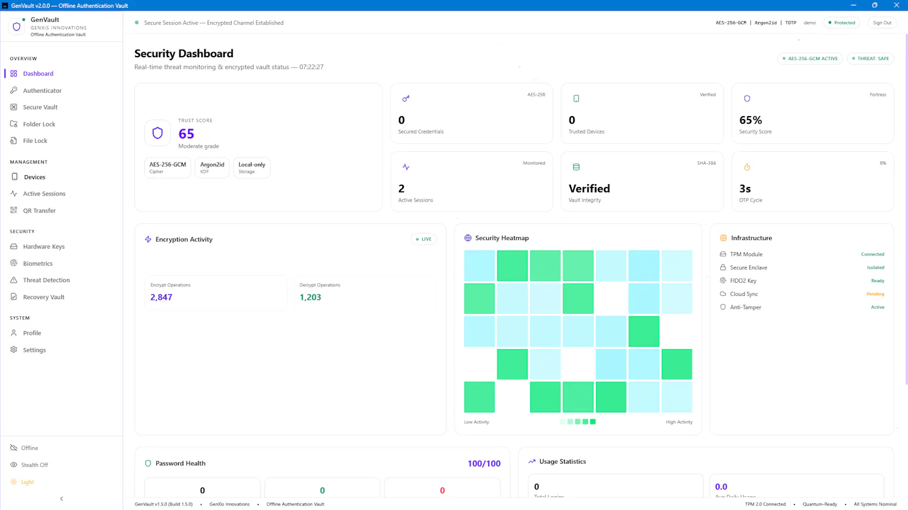
Task: Toggle Offline mode in sidebar
Action: click(24, 448)
